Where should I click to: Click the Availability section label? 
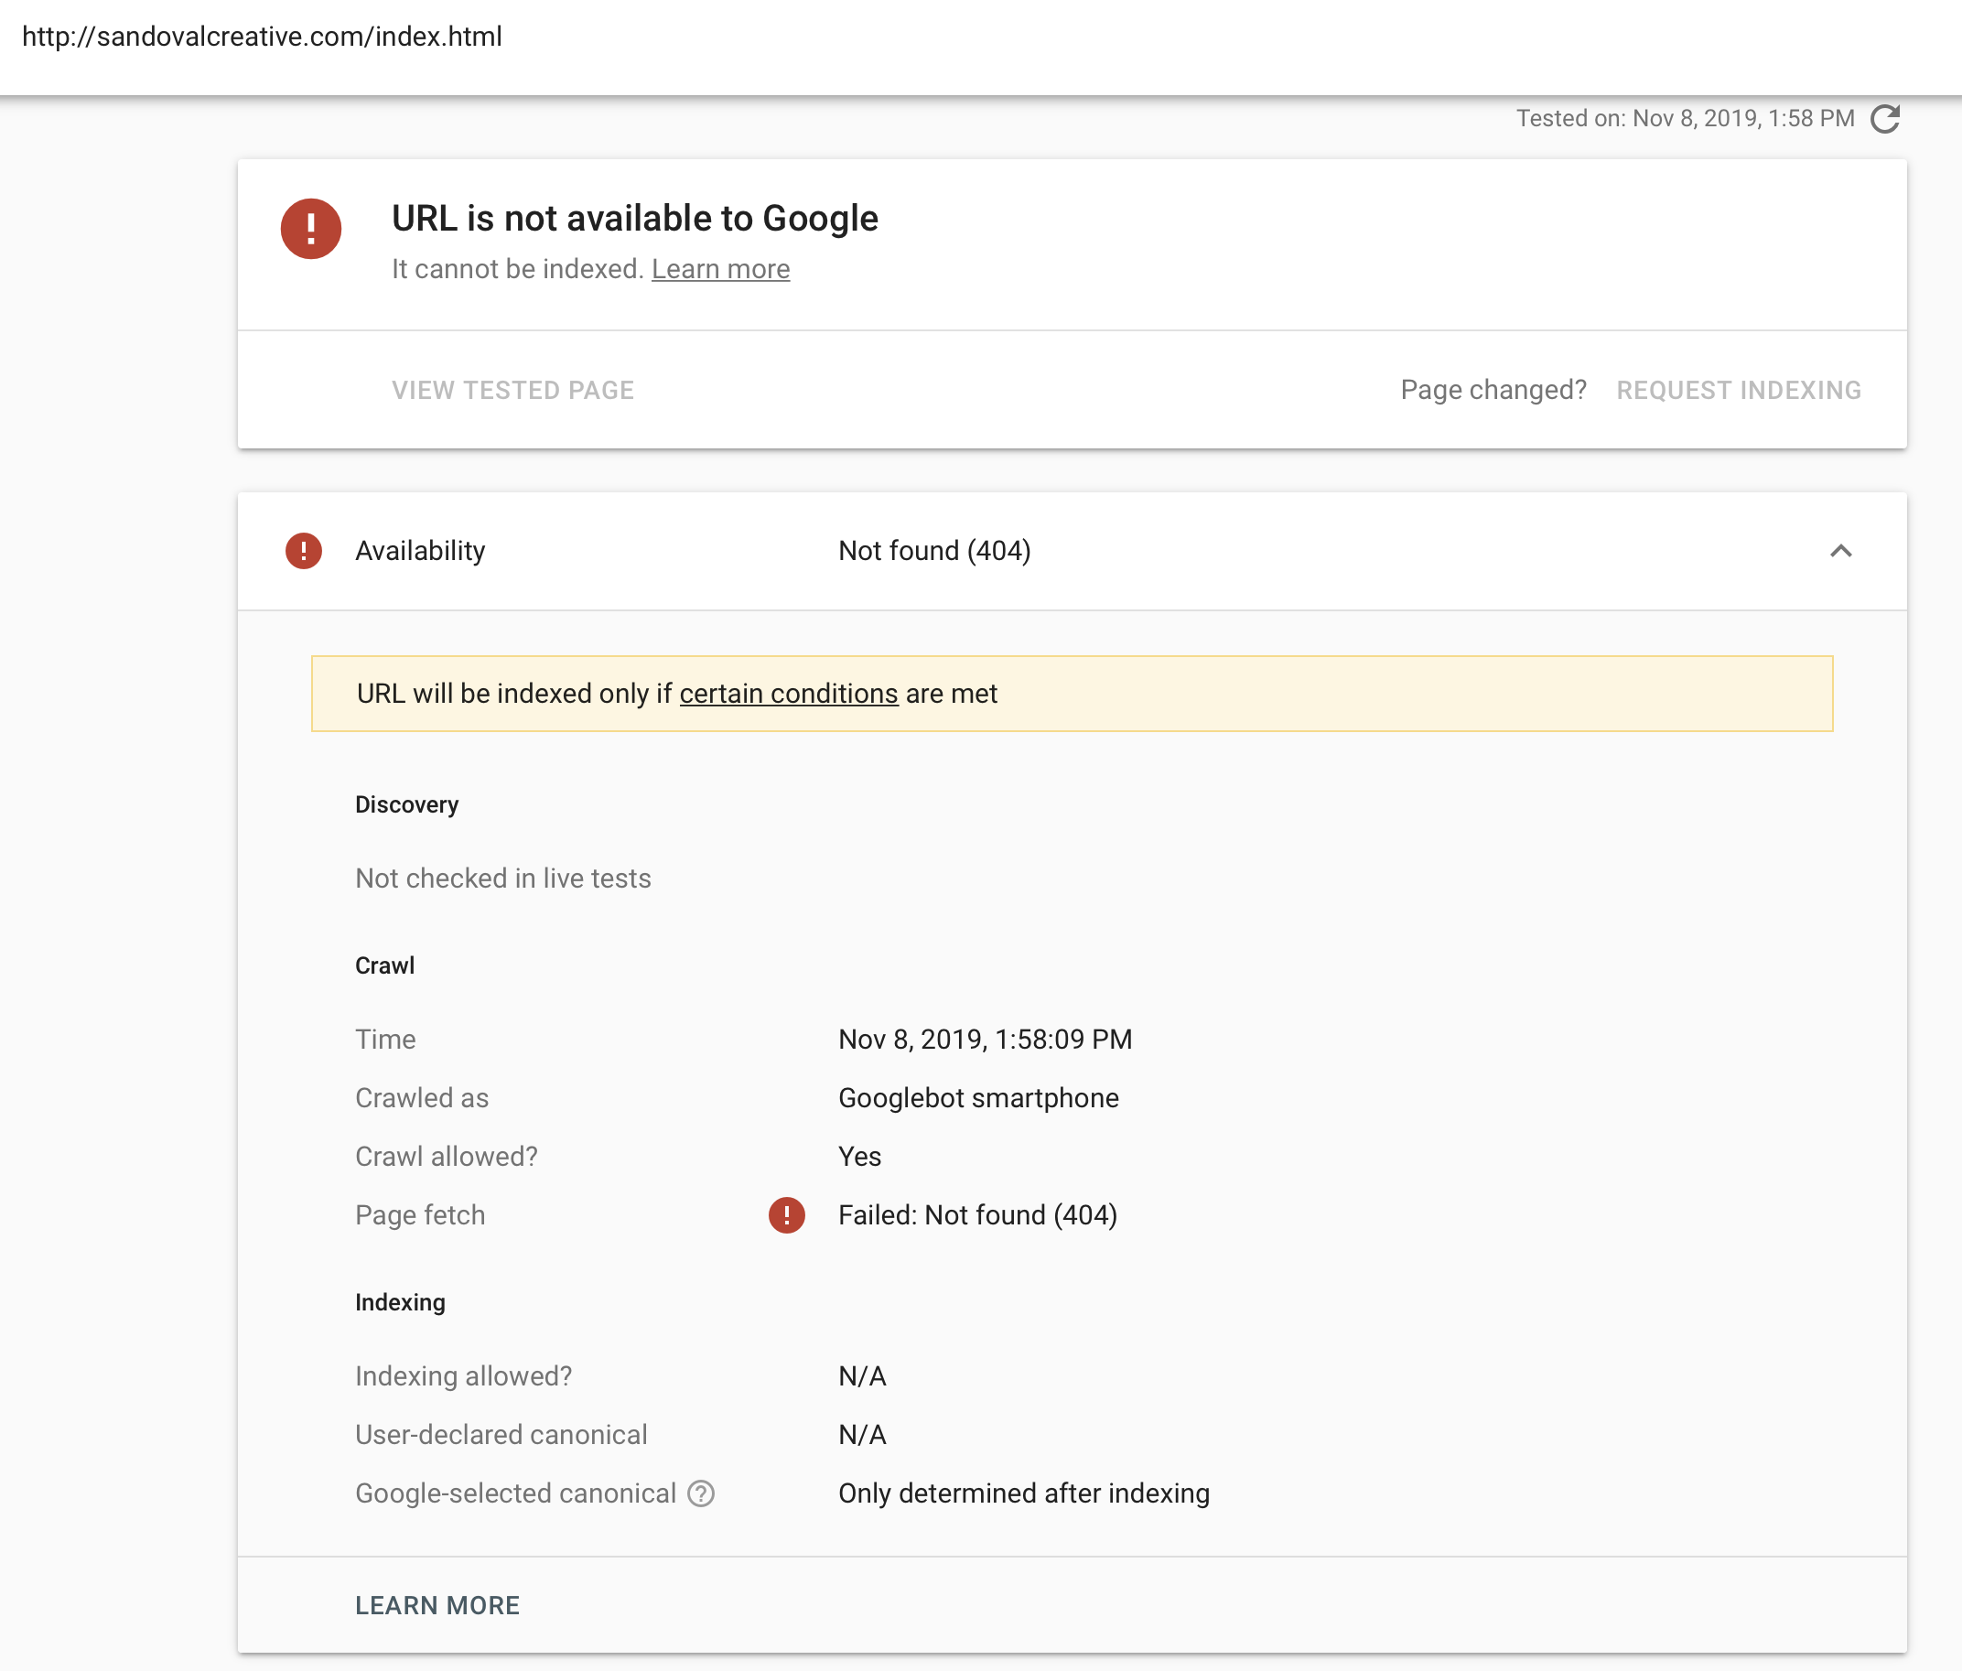(419, 551)
